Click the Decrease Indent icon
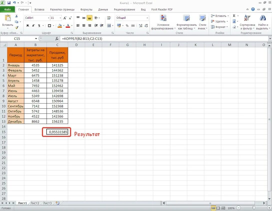Screen dimensions: 272x211 point(96,26)
